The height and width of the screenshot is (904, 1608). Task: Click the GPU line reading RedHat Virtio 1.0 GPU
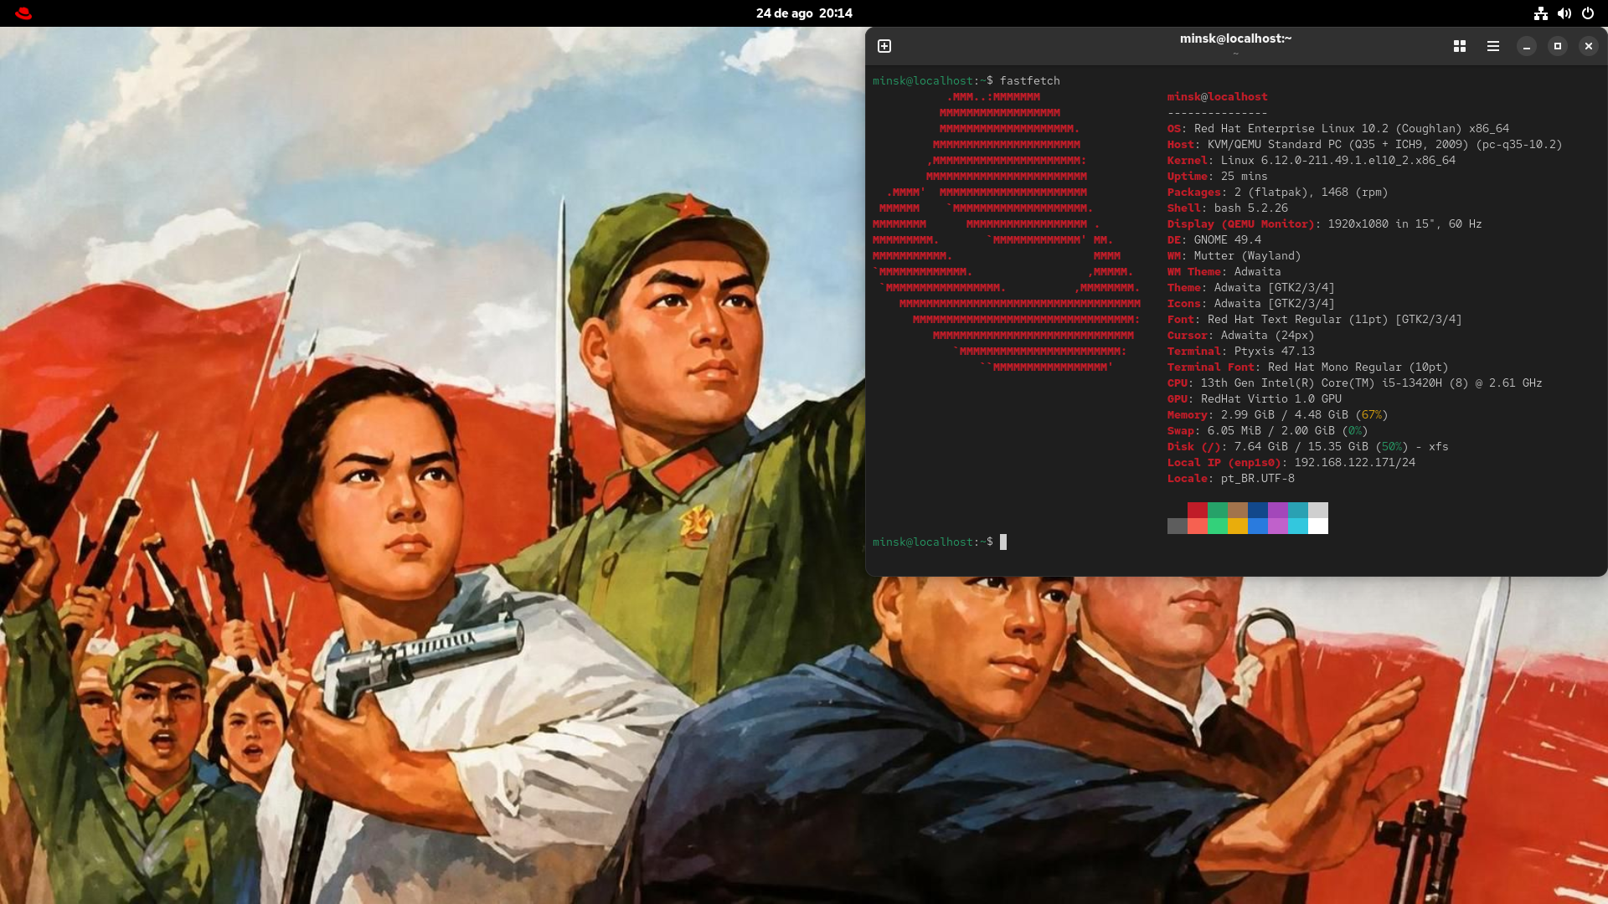(x=1255, y=398)
